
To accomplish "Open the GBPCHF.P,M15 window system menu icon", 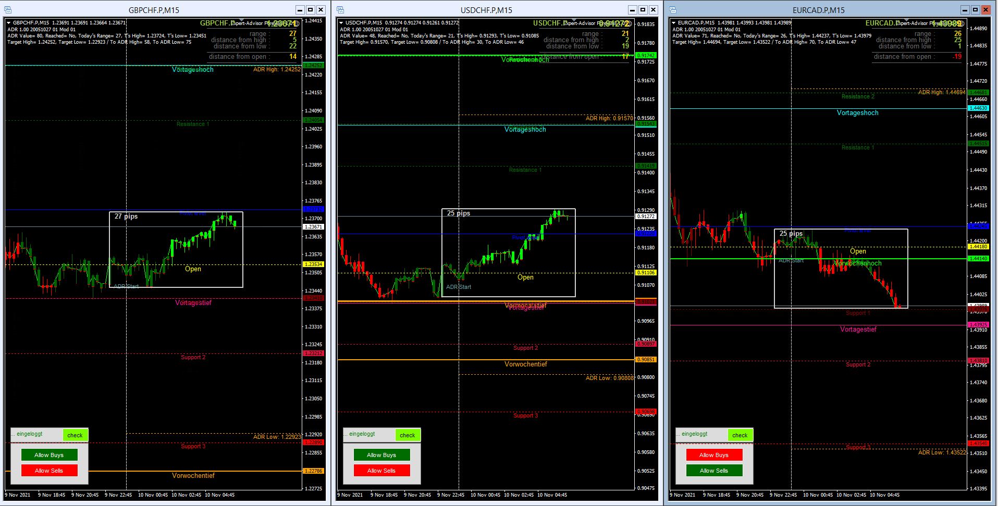I will pyautogui.click(x=8, y=10).
